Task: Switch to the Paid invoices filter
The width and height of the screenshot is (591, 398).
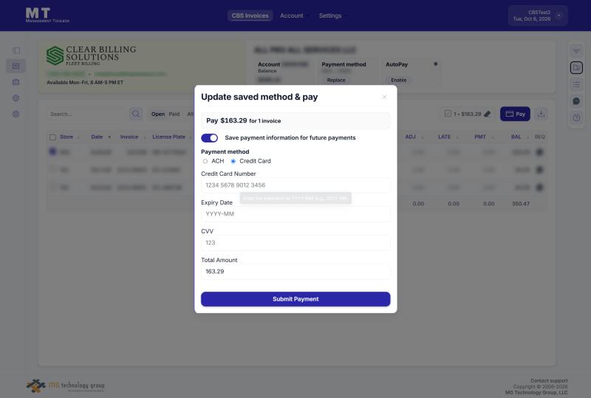Action: pos(174,114)
